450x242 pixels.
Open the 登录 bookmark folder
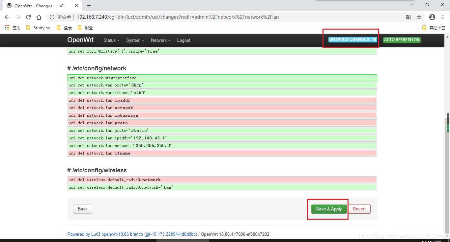pyautogui.click(x=64, y=28)
